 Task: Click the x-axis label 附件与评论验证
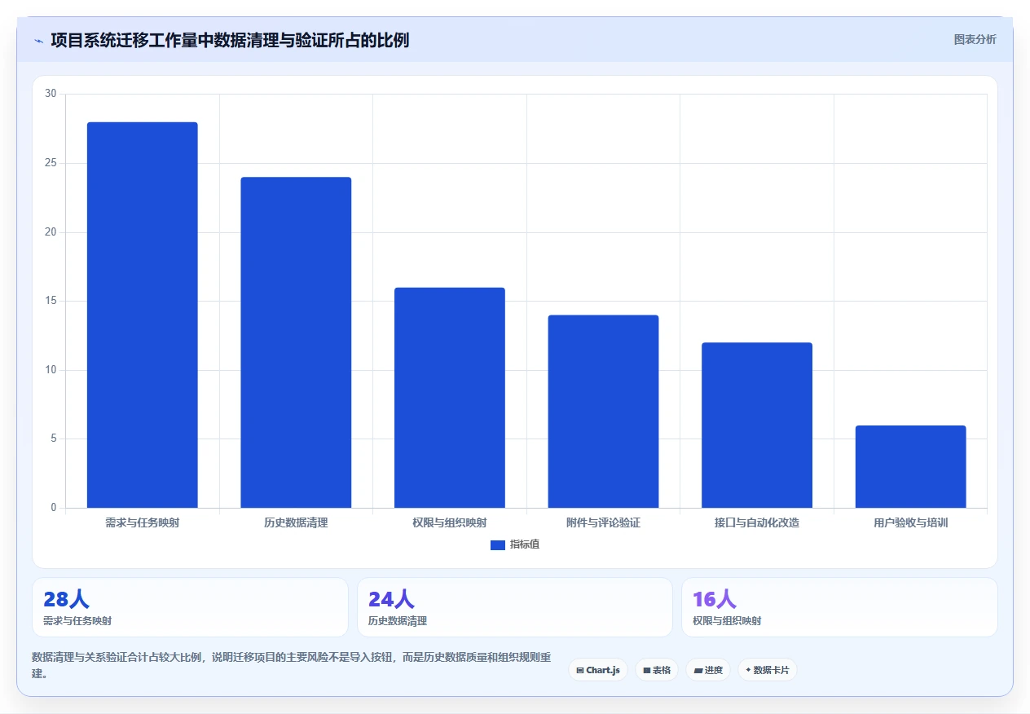[603, 522]
